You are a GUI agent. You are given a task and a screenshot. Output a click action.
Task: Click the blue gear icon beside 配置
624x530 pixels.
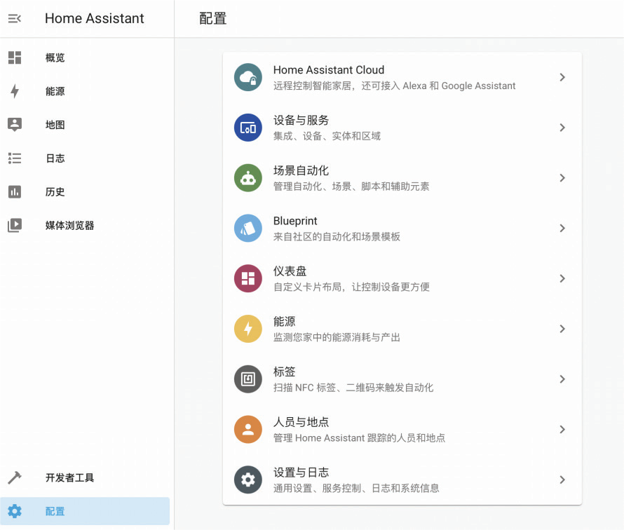tap(15, 511)
